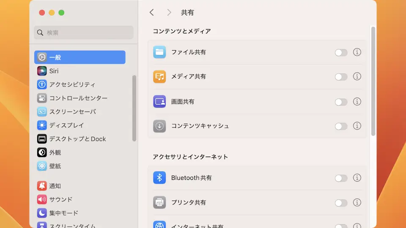Viewport: 406px width, 228px height.
Task: Click the 画面共有 screen icon
Action: [x=159, y=101]
